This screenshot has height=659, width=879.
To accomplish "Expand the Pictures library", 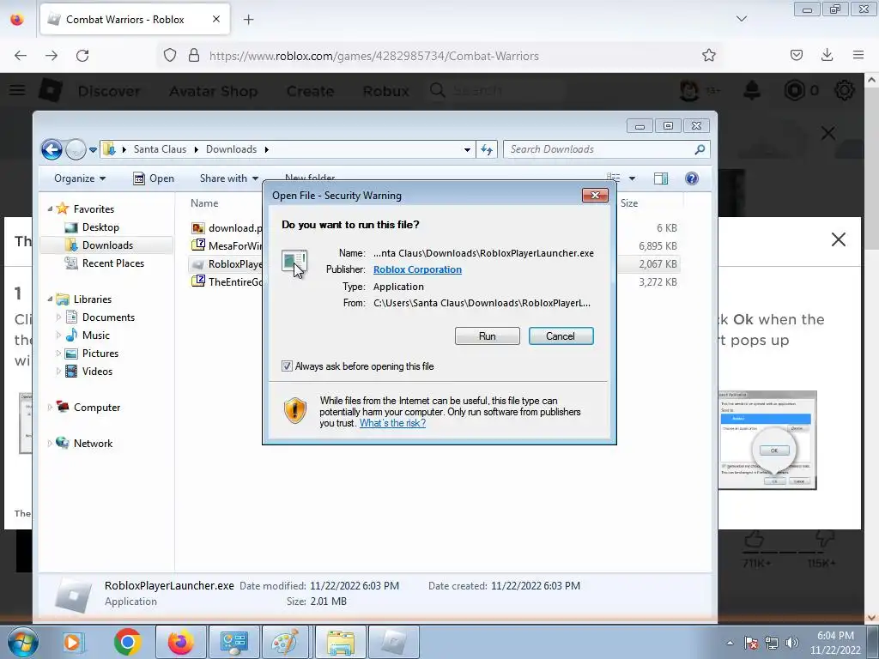I will point(58,353).
